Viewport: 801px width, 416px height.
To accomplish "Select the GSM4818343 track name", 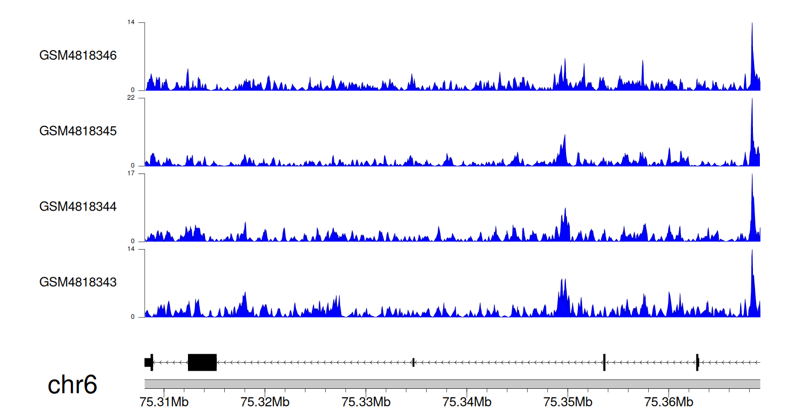I will click(x=78, y=282).
